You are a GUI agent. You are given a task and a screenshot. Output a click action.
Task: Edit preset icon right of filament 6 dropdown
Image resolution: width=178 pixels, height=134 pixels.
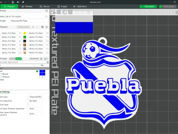(x=47, y=41)
